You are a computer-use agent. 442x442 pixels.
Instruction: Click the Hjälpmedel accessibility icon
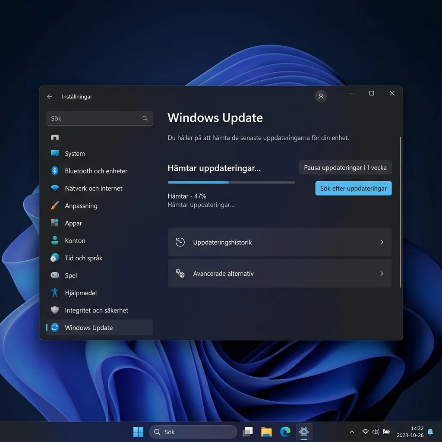(55, 292)
